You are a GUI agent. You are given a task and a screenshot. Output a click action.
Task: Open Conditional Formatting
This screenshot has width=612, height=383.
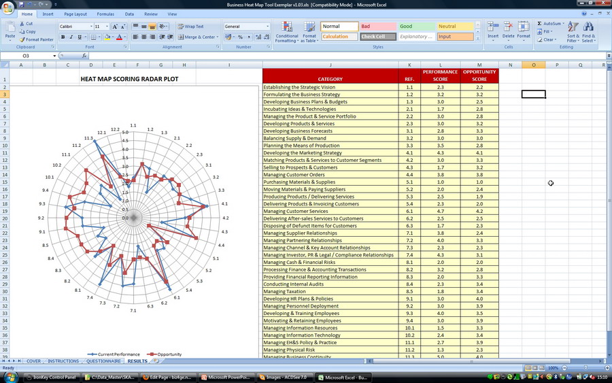click(x=287, y=32)
